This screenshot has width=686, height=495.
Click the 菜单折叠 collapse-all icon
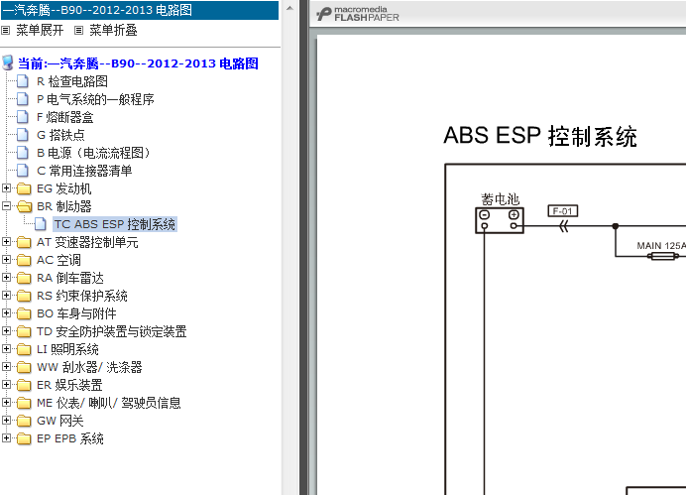point(78,30)
